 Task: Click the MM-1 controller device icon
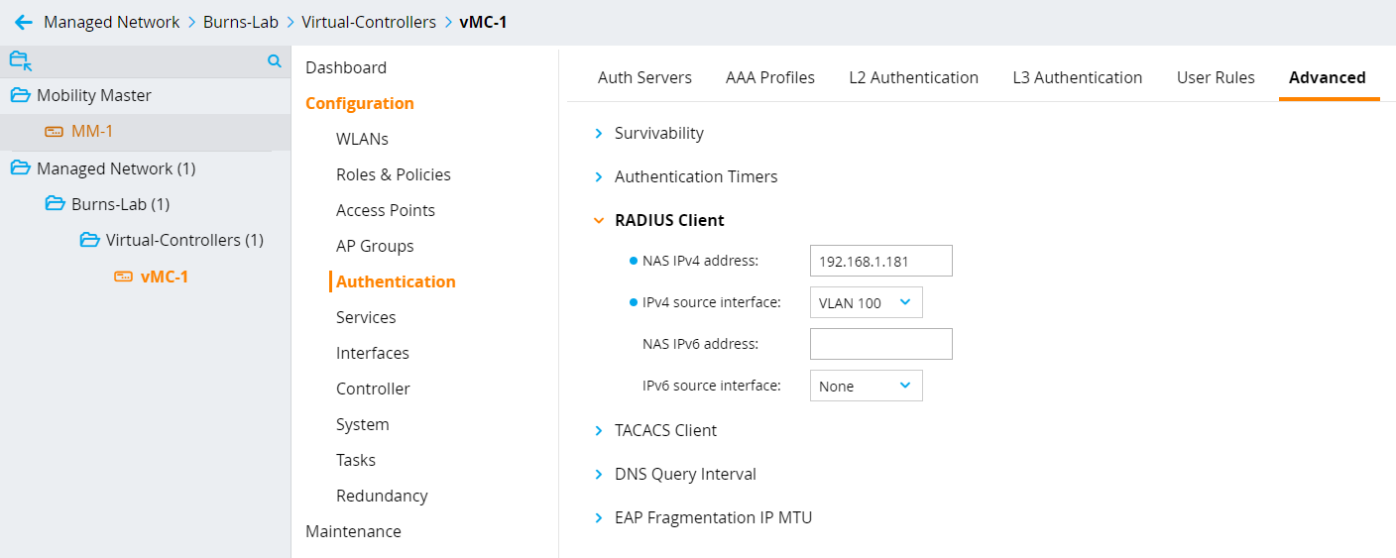(54, 131)
